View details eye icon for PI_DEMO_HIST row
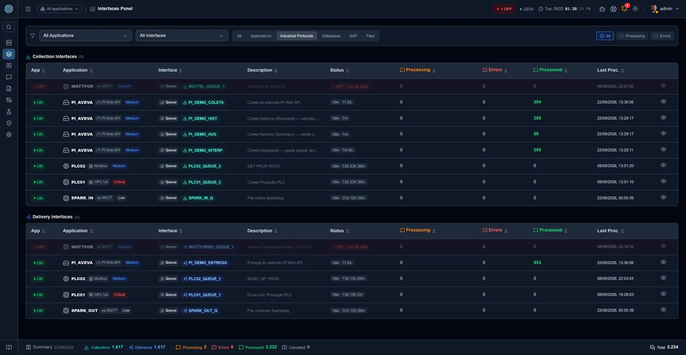This screenshot has height=355, width=686. click(663, 118)
